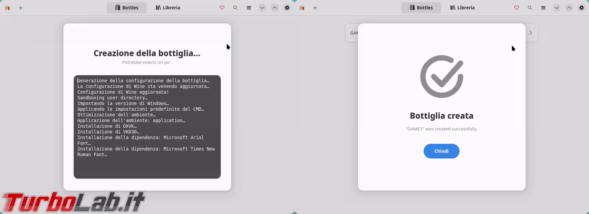This screenshot has width=589, height=214.
Task: Close the right Bottles window
Action: pyautogui.click(x=582, y=8)
